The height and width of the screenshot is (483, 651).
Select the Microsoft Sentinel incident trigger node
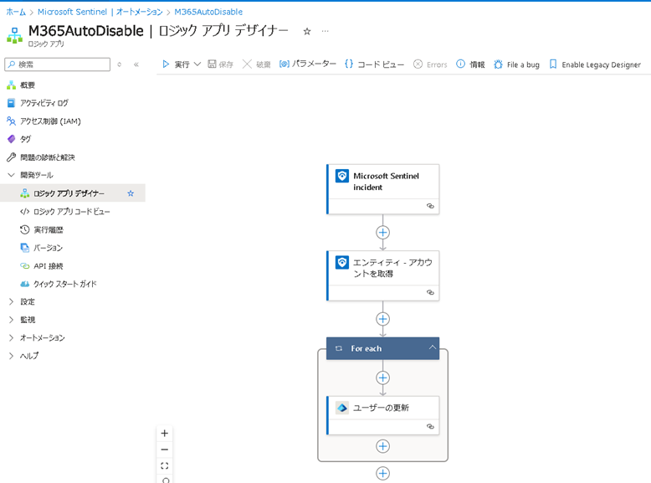click(x=382, y=182)
